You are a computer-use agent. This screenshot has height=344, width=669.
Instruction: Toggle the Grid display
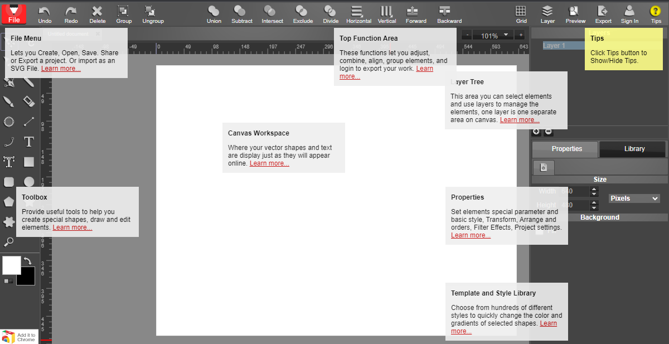click(x=521, y=14)
